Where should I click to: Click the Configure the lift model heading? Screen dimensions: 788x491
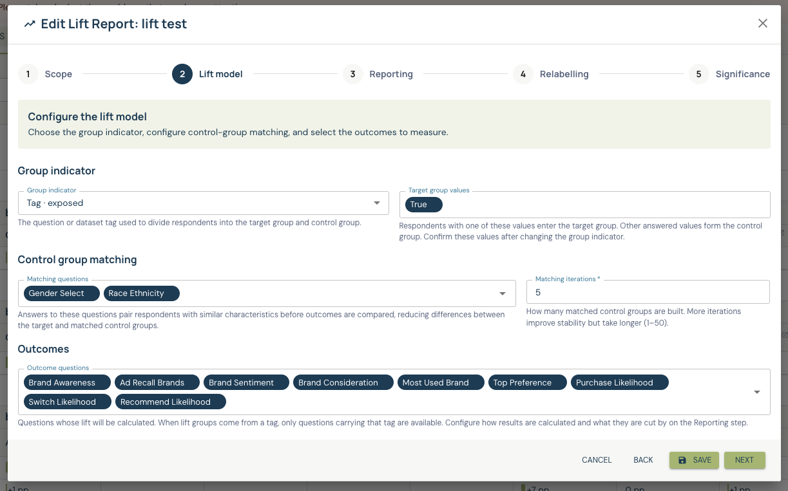click(88, 117)
